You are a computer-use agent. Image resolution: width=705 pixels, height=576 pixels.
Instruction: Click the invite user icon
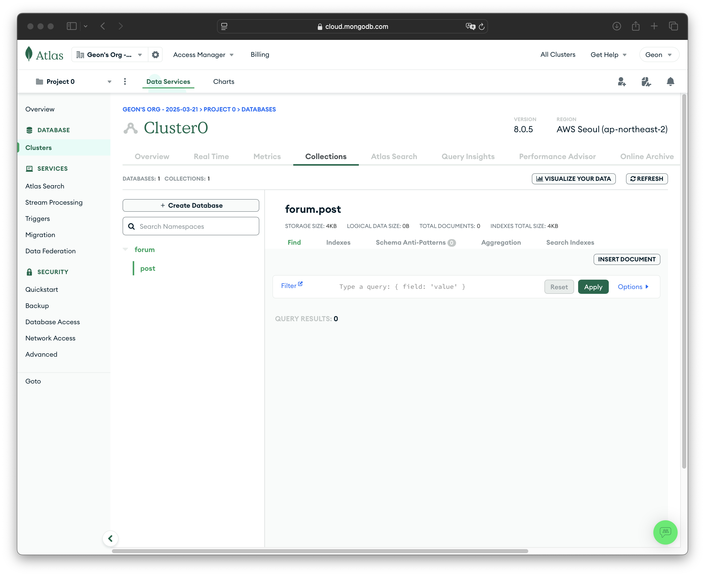tap(622, 82)
